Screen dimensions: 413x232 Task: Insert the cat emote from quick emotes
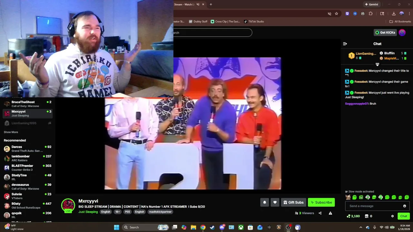(x=348, y=197)
